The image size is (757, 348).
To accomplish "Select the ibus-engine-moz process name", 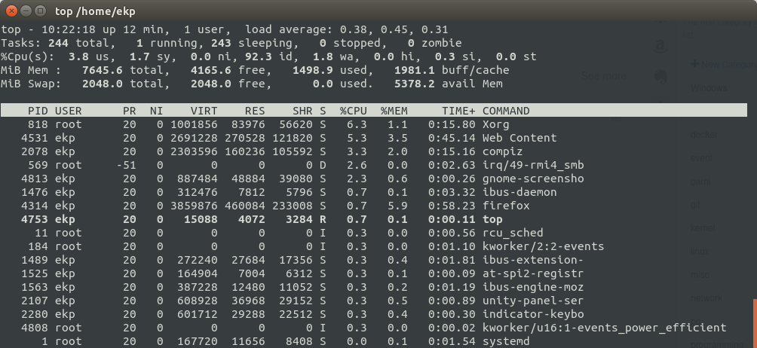I will point(533,287).
